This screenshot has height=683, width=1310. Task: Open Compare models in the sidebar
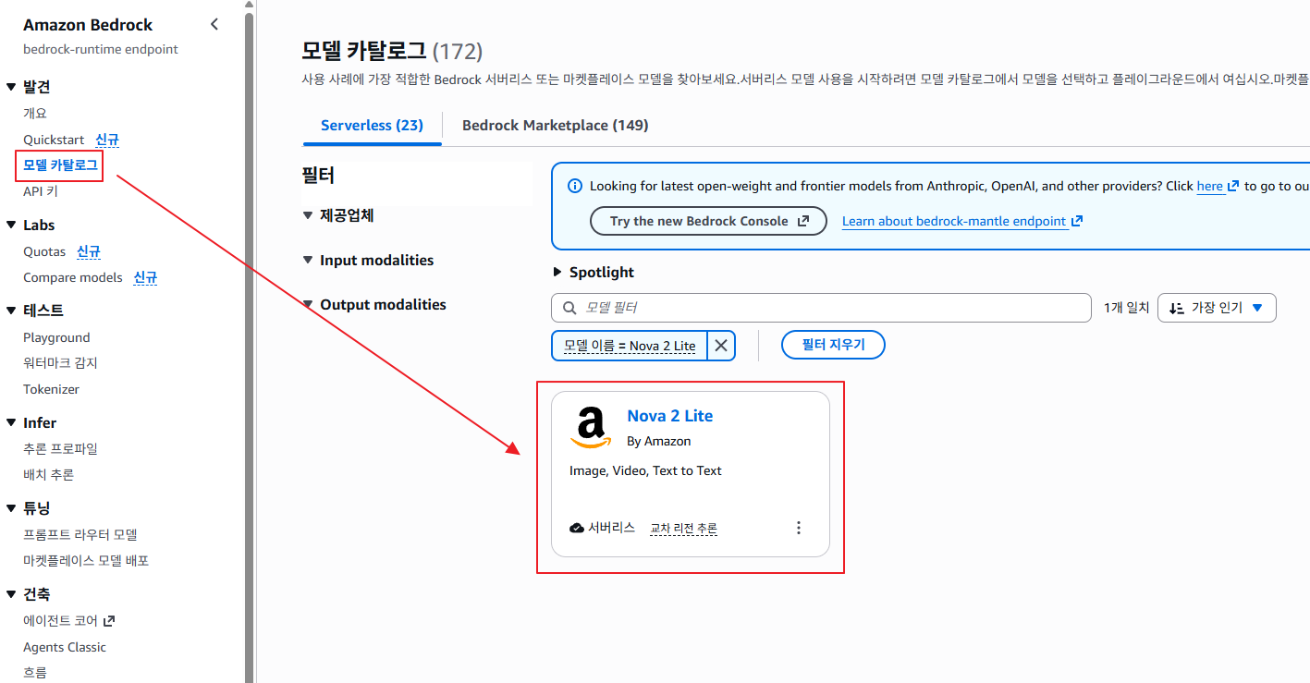point(73,277)
